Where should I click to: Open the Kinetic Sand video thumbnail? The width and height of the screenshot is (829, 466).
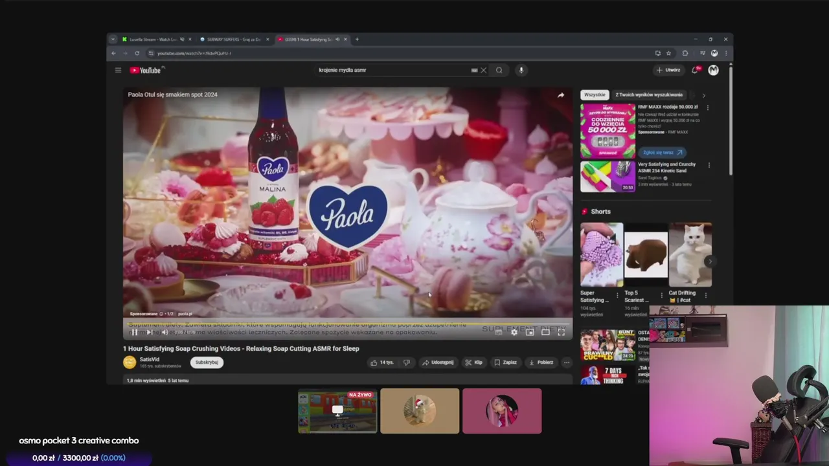pos(608,177)
